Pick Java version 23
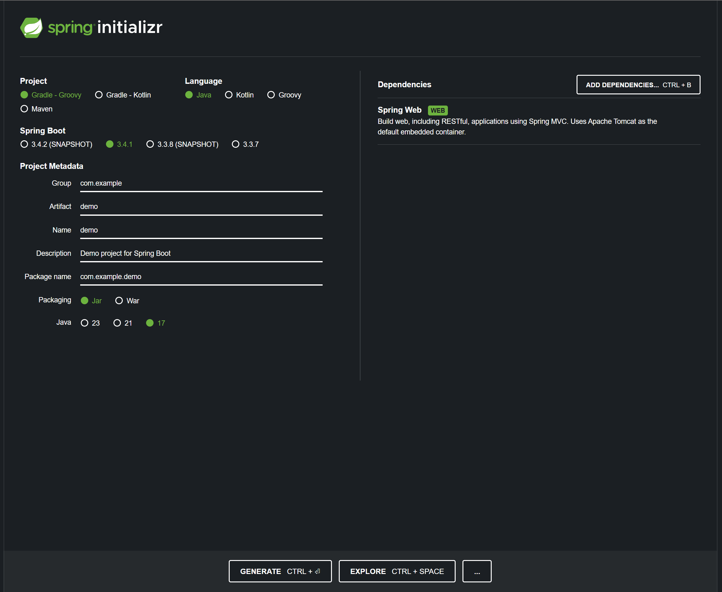722x592 pixels. [x=90, y=323]
